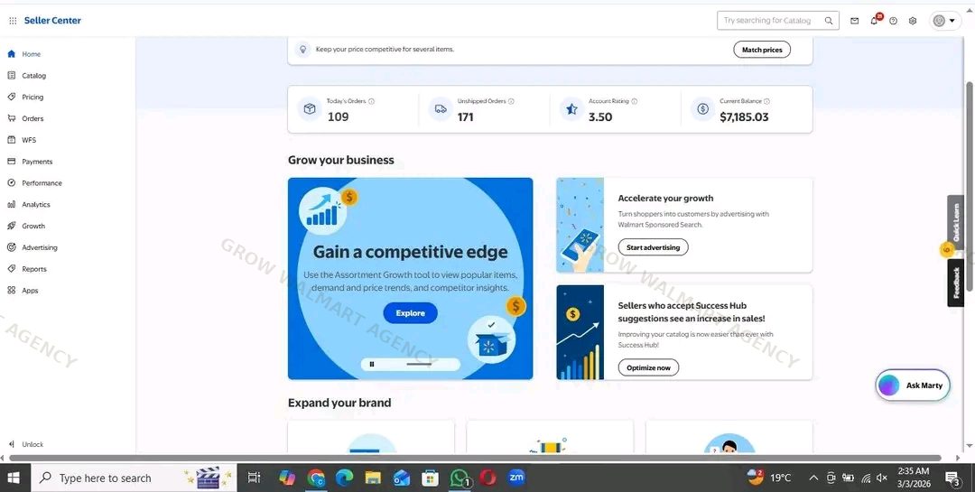
Task: Click the orange 6 badge
Action: pos(946,250)
